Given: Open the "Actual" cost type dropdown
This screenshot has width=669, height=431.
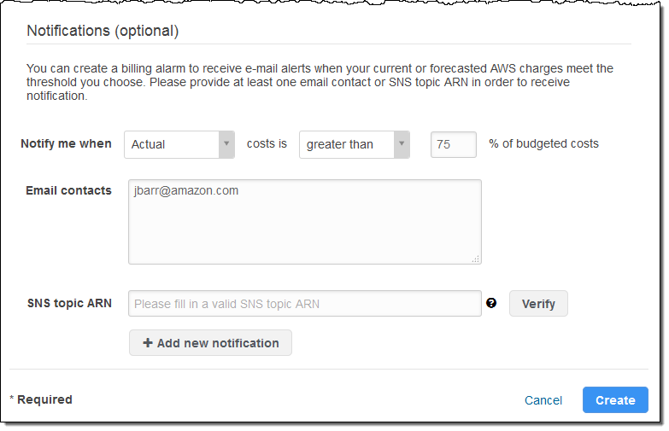Looking at the screenshot, I should point(179,144).
